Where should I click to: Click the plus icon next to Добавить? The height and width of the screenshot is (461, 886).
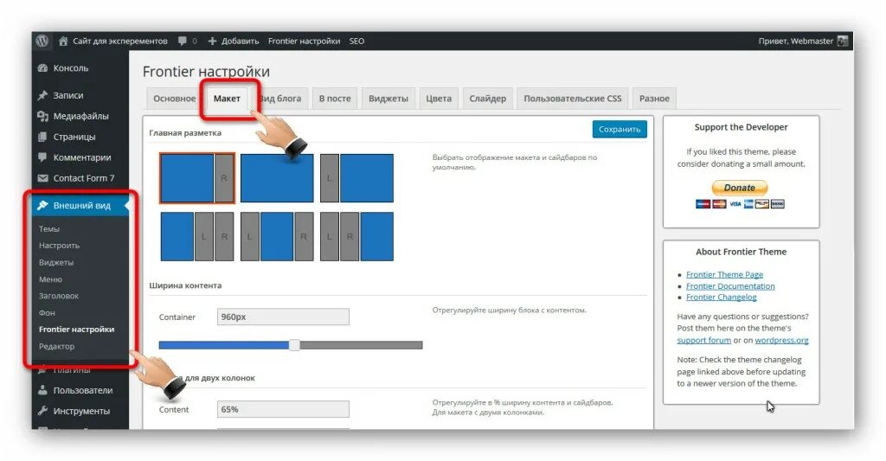coord(213,41)
